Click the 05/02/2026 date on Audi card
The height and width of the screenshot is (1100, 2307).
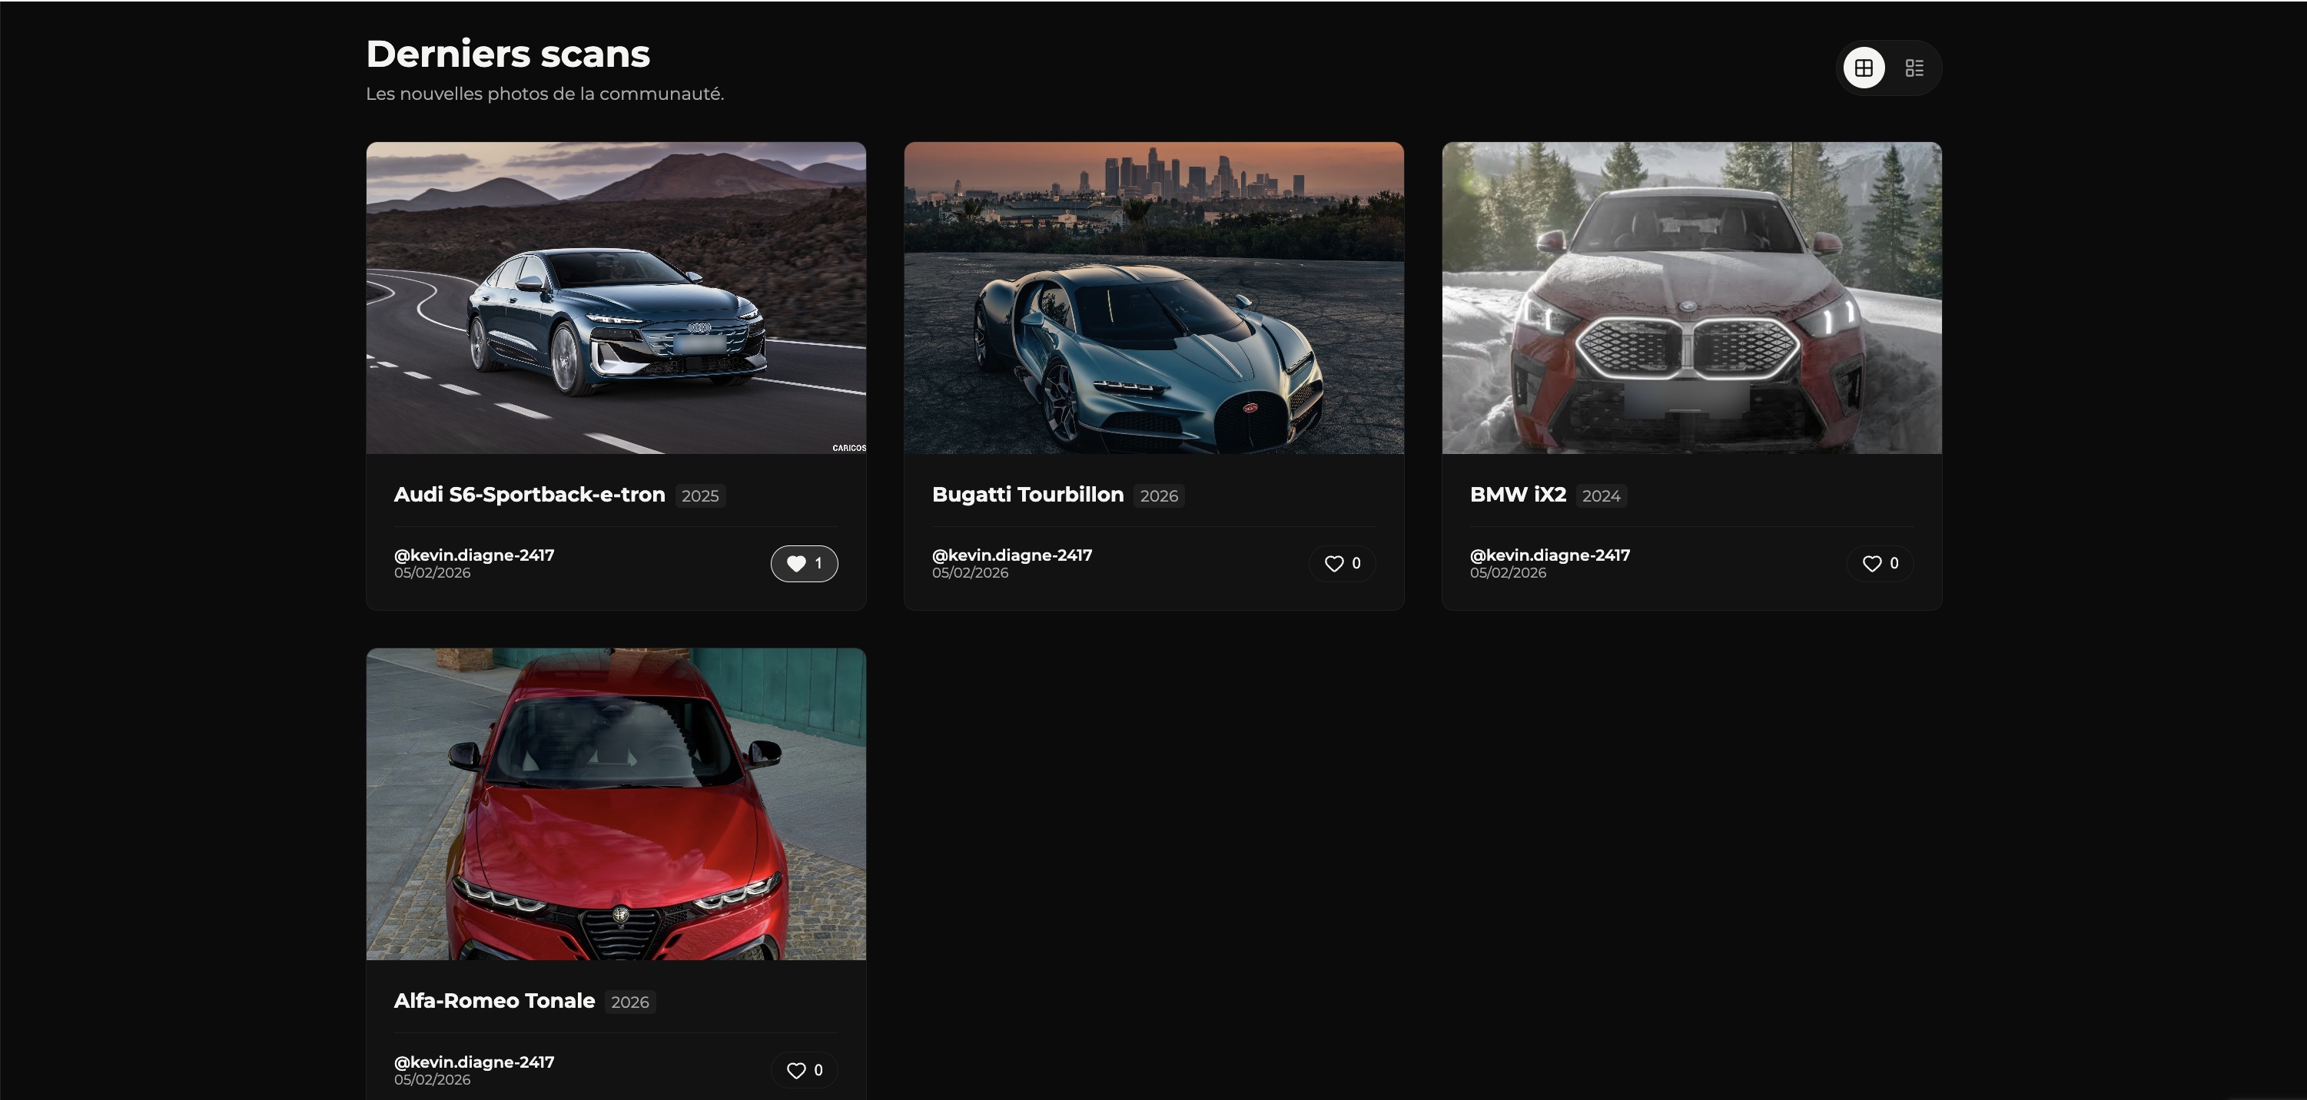(433, 573)
